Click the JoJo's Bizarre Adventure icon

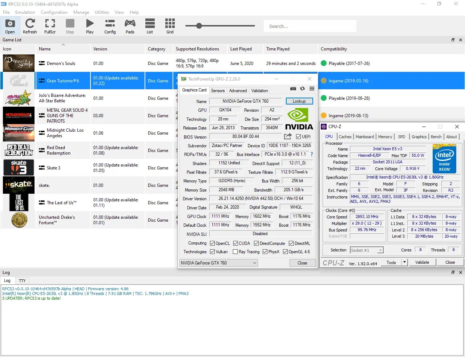pyautogui.click(x=19, y=98)
